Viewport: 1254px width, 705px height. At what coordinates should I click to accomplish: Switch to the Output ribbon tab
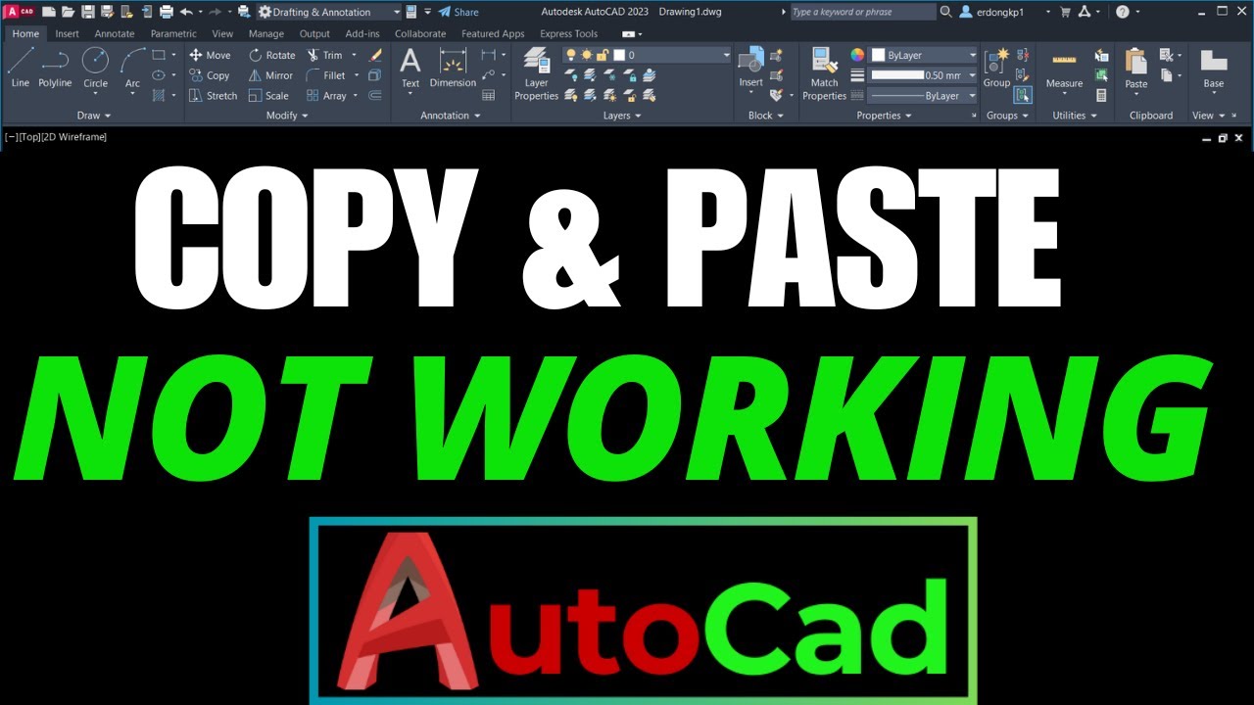[314, 33]
